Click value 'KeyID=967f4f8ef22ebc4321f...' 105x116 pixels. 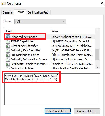[72, 50]
